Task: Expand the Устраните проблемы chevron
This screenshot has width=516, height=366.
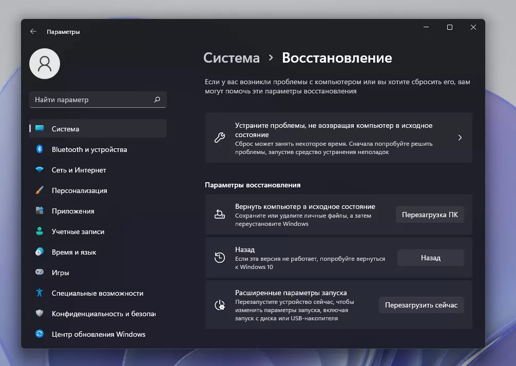Action: [460, 138]
